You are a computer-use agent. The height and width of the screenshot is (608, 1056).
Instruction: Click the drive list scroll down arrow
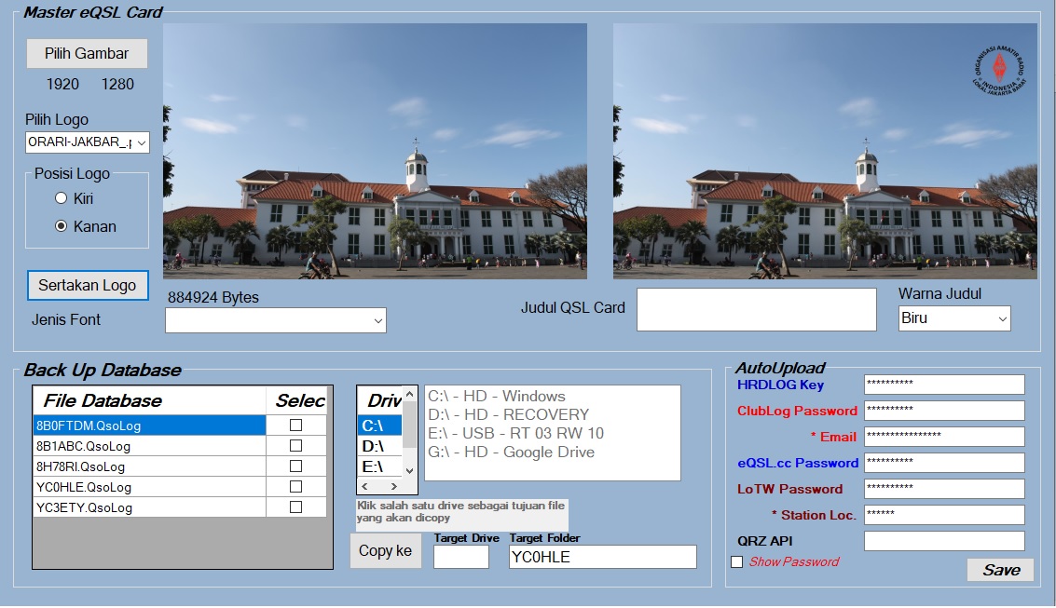point(409,471)
